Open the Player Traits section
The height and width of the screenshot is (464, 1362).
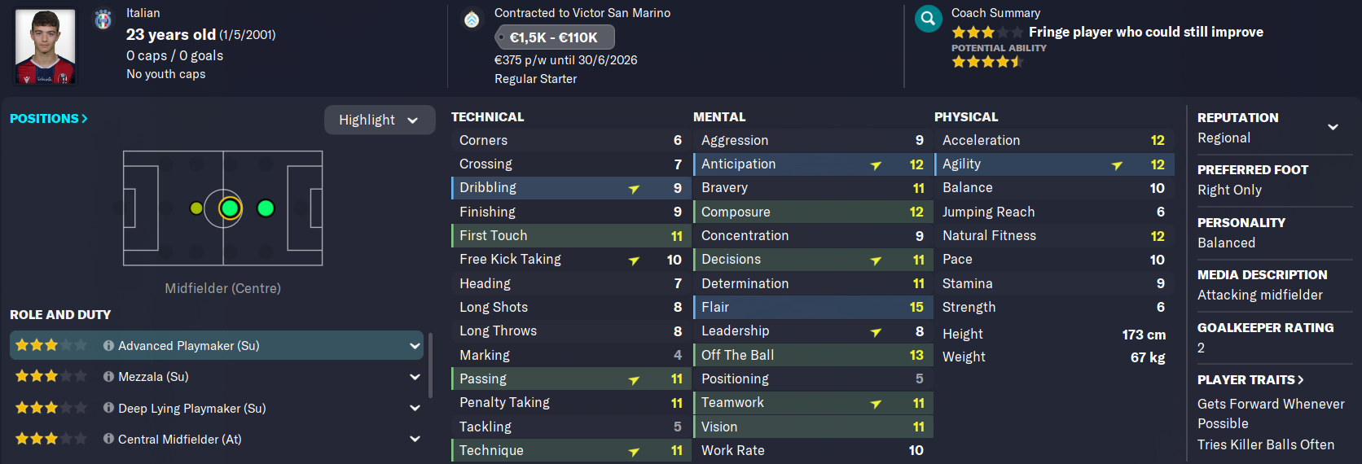tap(1250, 379)
